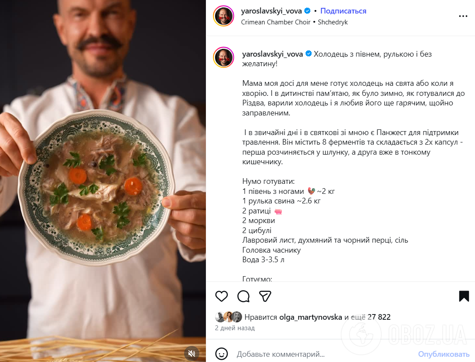Click the username yaroslavskyi_vova in the header
Image resolution: width=475 pixels, height=362 pixels.
pos(271,12)
